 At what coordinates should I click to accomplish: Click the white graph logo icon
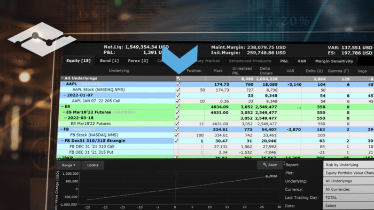click(x=42, y=39)
